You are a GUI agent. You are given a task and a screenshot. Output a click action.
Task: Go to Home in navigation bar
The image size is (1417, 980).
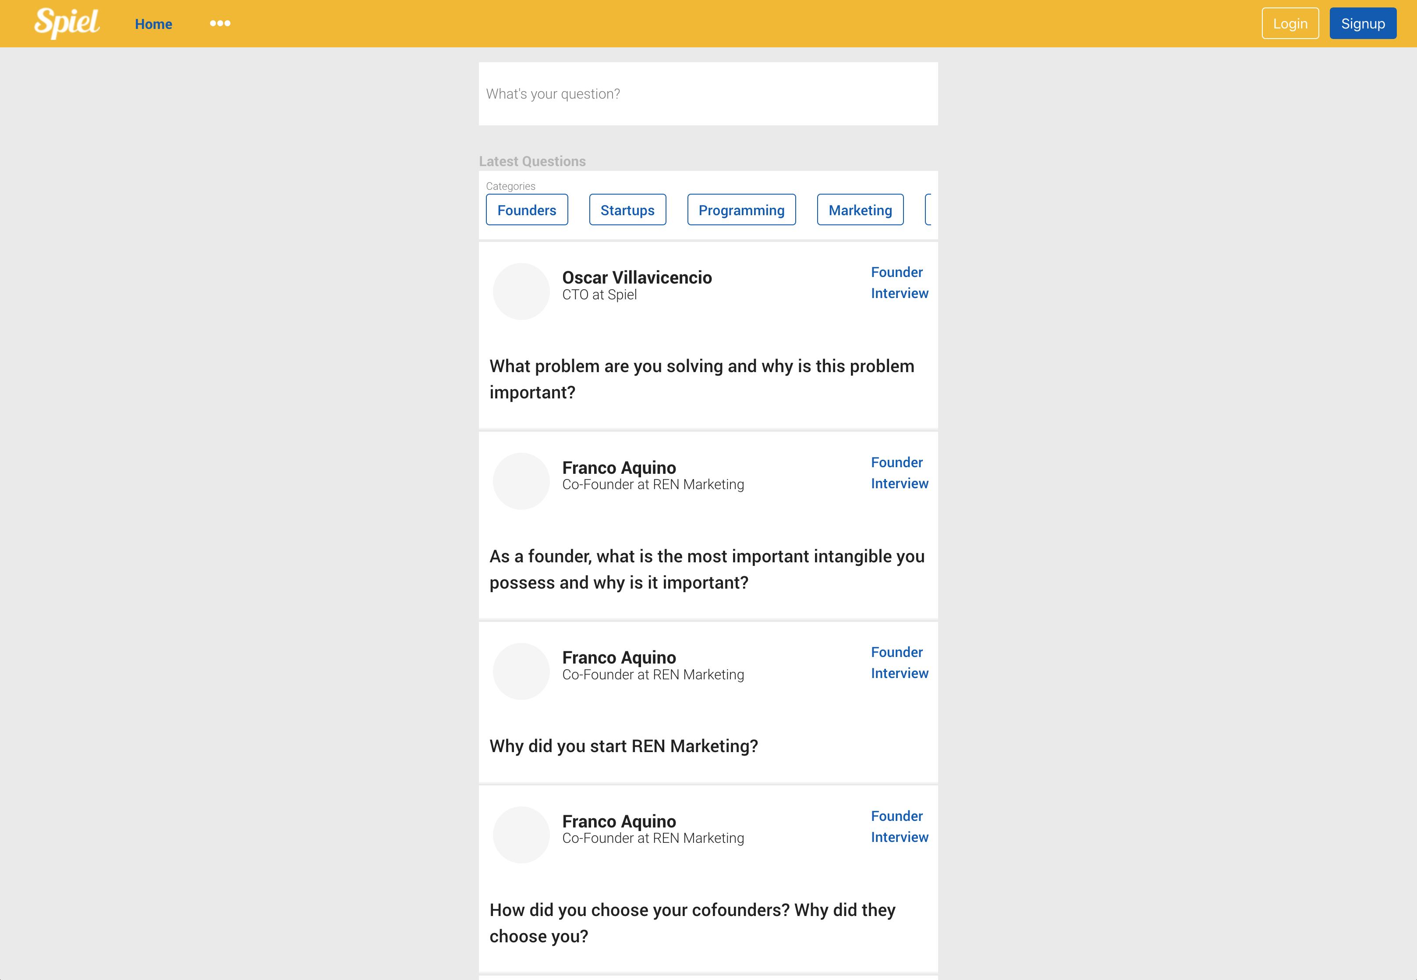tap(153, 24)
